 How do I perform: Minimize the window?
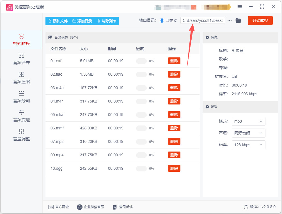point(251,7)
